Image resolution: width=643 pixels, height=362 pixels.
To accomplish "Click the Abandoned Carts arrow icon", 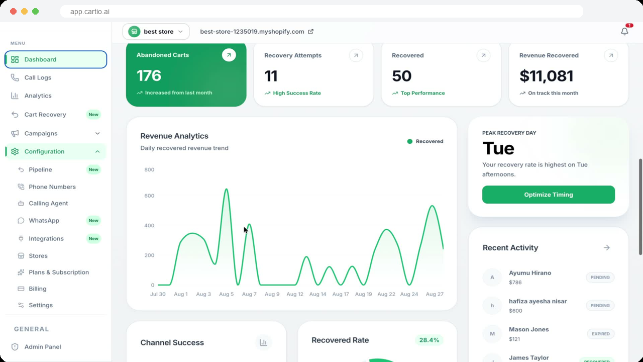I will 229,55.
